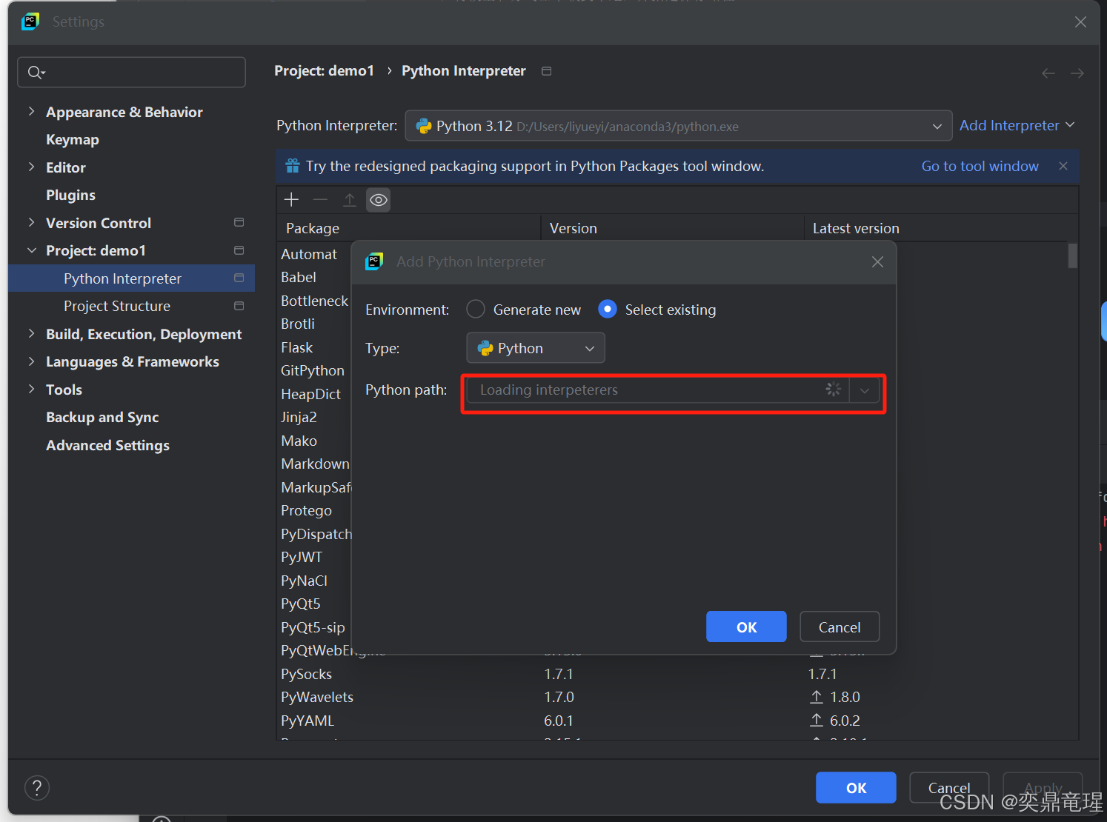Expand the Tools section
The width and height of the screenshot is (1107, 822).
click(x=31, y=389)
